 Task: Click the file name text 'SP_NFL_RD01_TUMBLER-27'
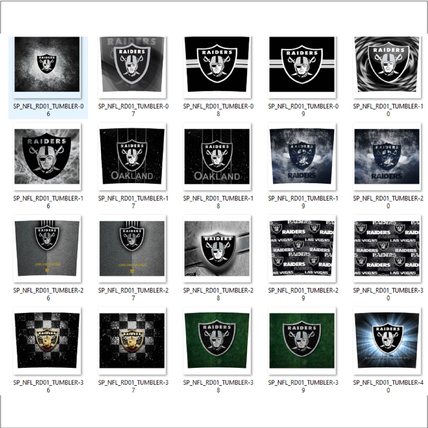(133, 294)
